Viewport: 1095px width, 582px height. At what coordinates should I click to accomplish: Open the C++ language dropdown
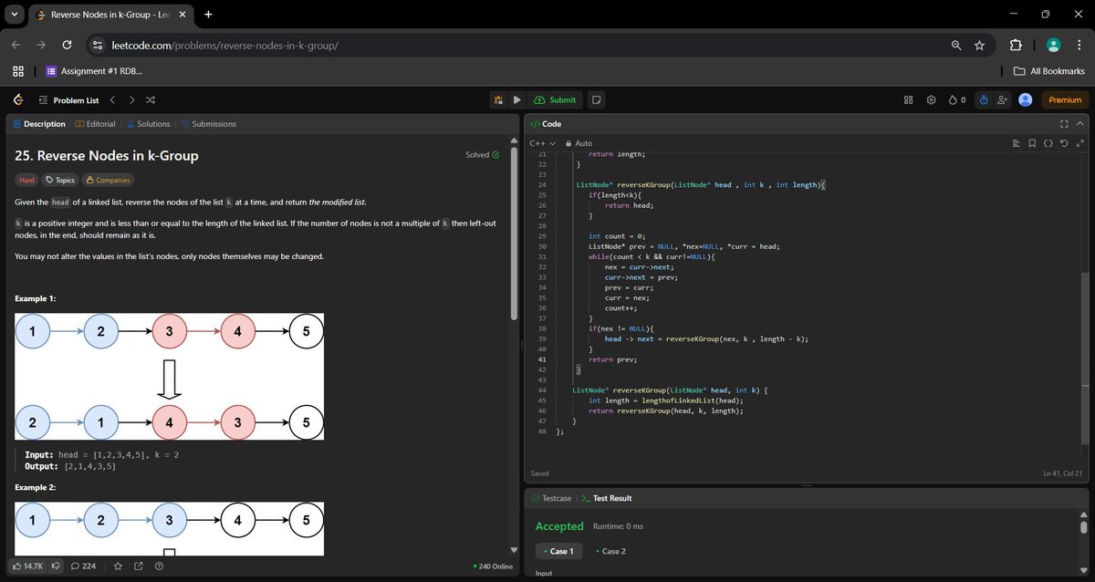541,143
